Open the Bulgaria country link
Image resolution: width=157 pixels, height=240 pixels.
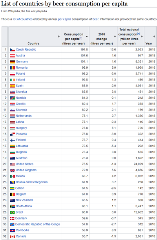(x=21, y=152)
